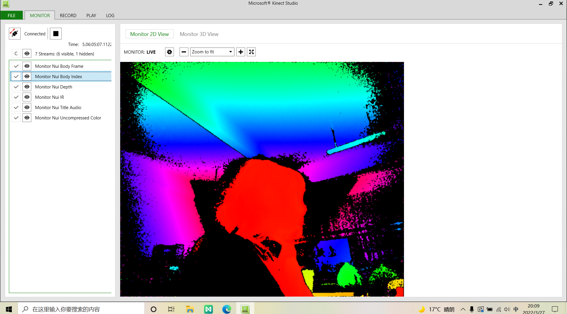This screenshot has height=314, width=567.
Task: Select the Monitor Nui Body Frame stream
Action: coord(59,66)
